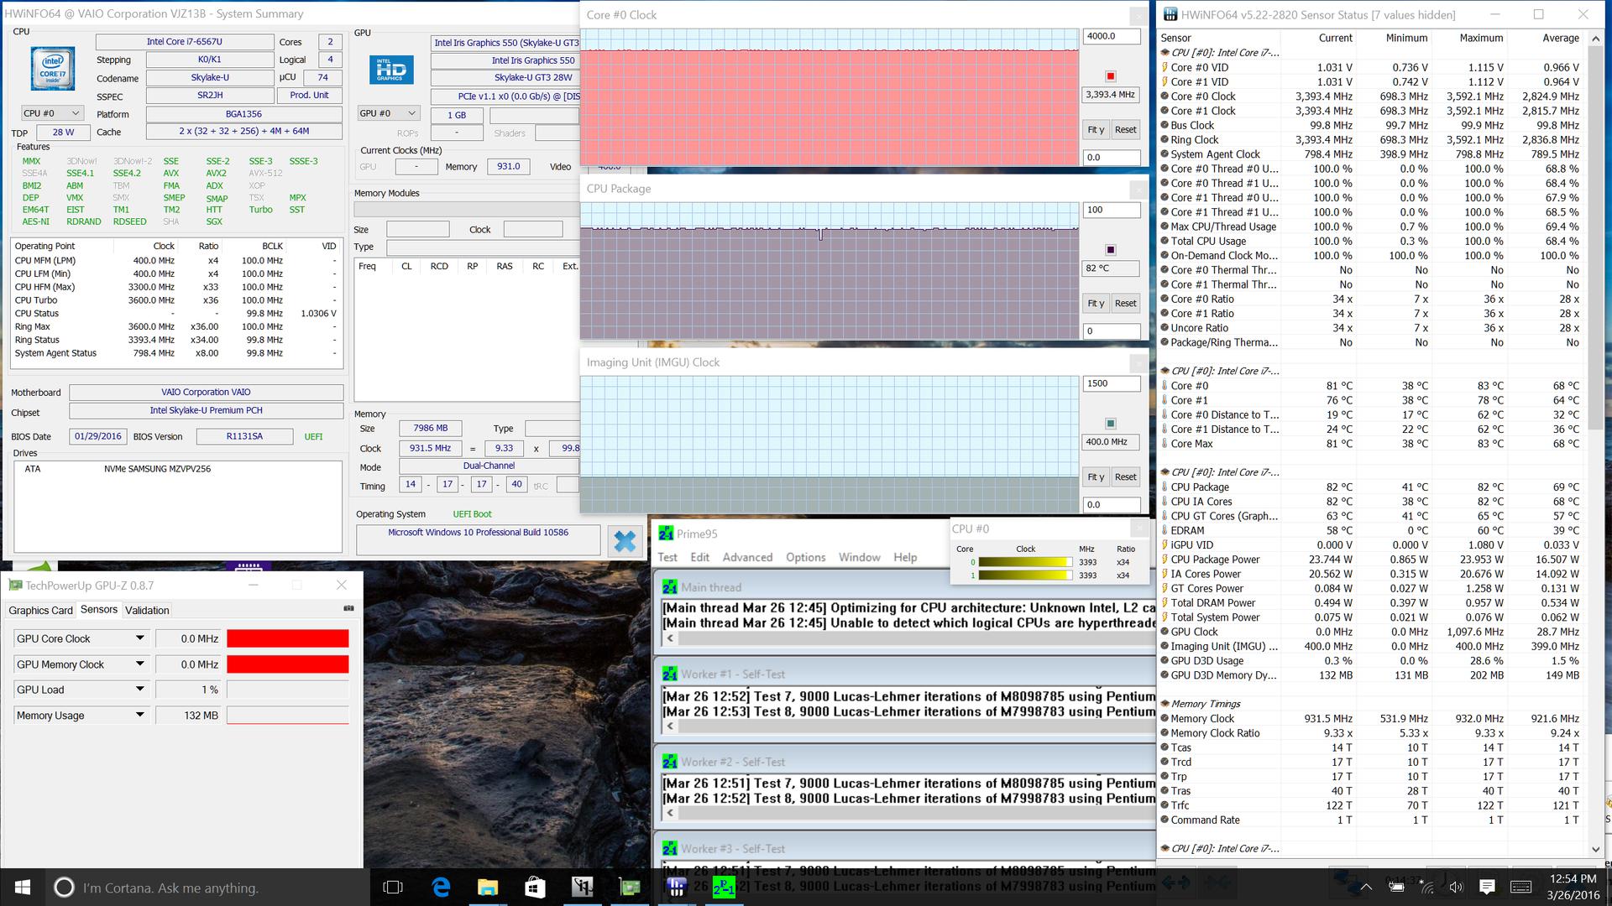
Task: Click the 1500 max value field in IMGU Clock graph
Action: click(1112, 384)
